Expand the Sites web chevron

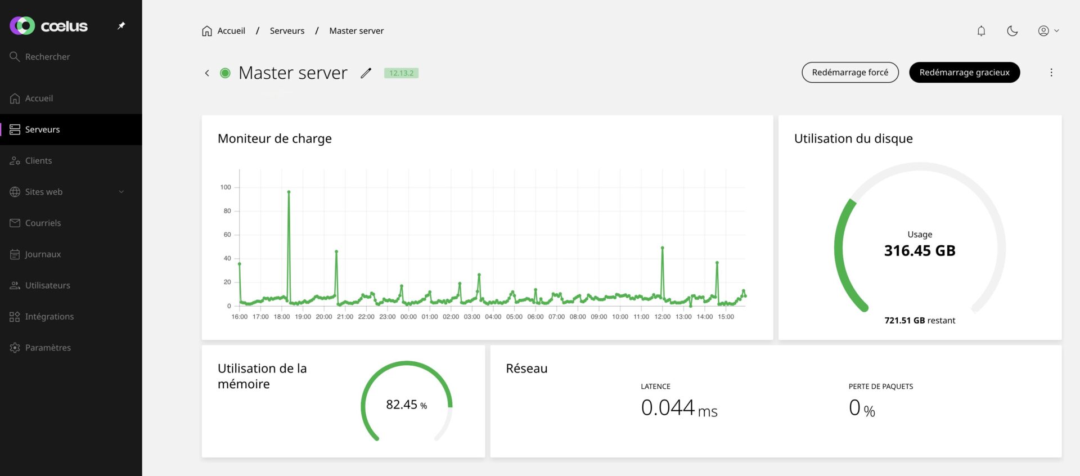[x=121, y=192]
